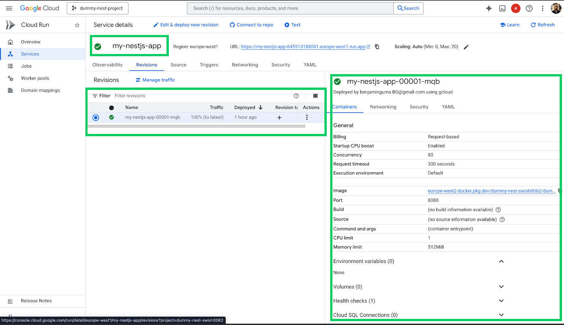Click Edit & deploy new revision

pyautogui.click(x=186, y=25)
